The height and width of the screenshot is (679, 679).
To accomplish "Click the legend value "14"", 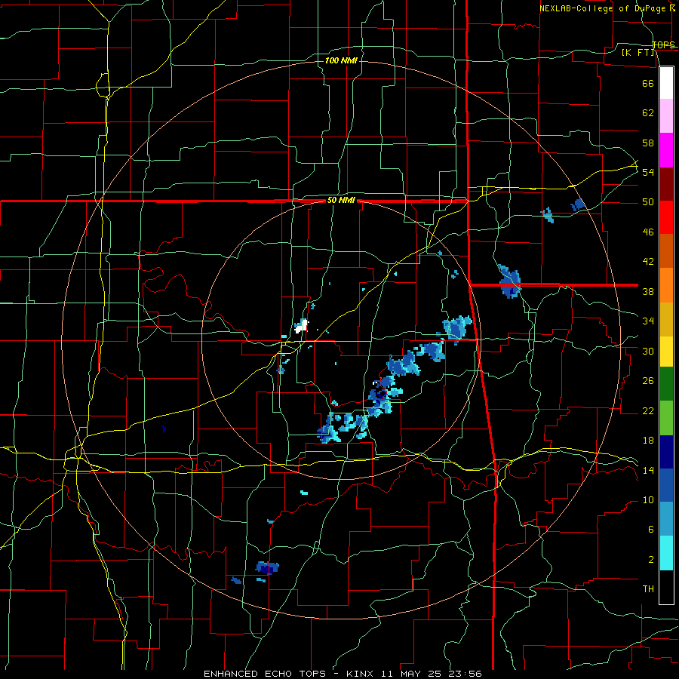I will [x=648, y=470].
